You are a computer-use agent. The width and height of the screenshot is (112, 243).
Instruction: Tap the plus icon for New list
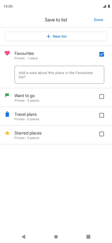pos(49,36)
